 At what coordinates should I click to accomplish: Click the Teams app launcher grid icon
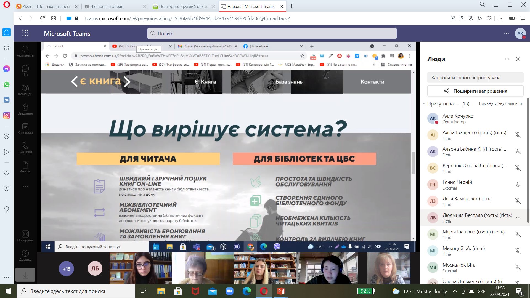click(x=25, y=33)
